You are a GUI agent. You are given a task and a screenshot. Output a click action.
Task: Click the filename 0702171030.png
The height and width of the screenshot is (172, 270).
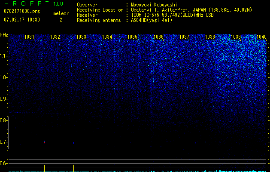[22, 12]
